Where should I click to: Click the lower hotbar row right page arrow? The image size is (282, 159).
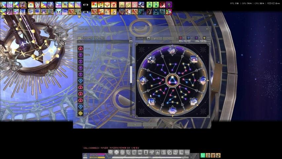[88, 12]
